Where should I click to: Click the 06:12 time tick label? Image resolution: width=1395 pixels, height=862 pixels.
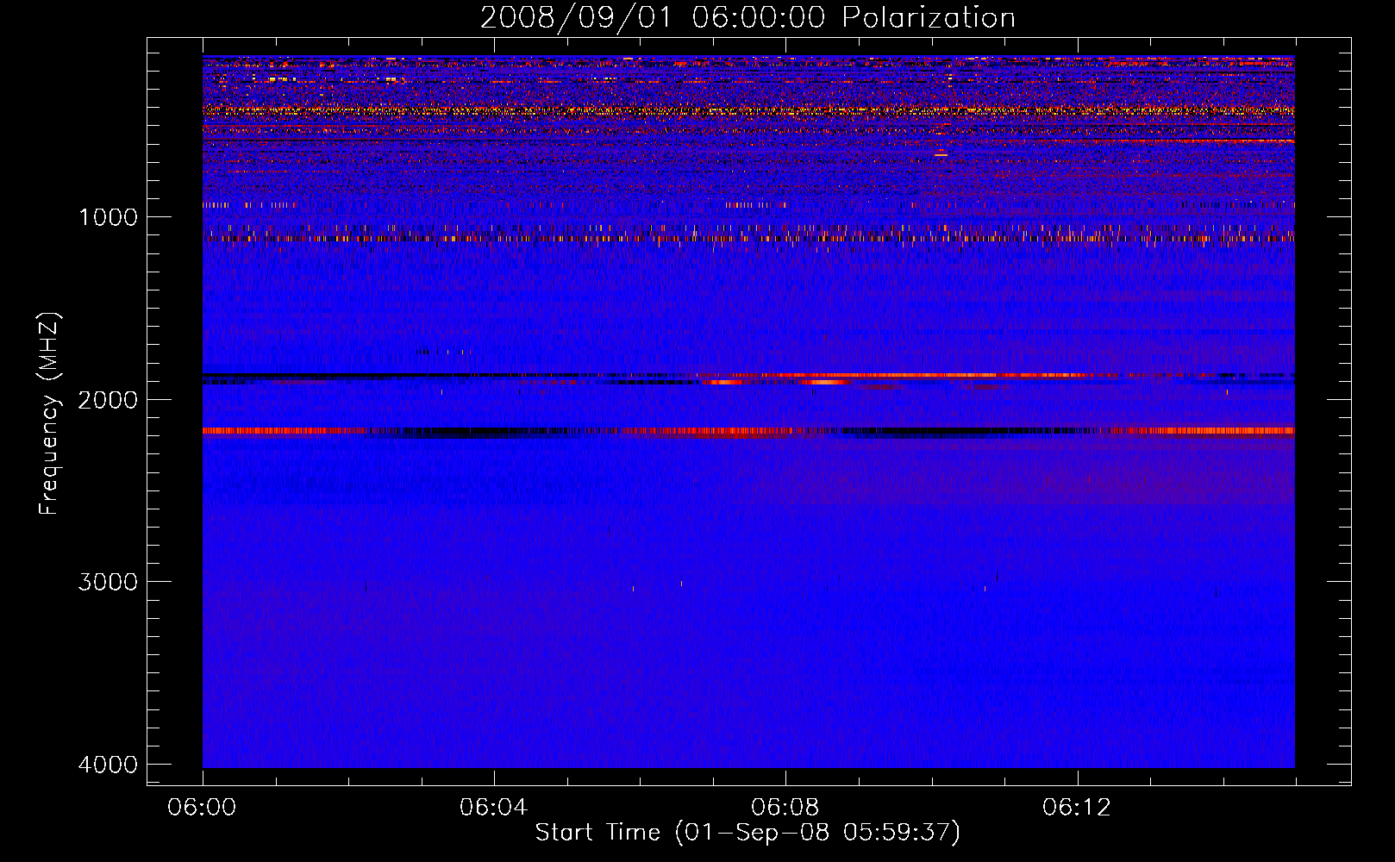pos(1076,808)
